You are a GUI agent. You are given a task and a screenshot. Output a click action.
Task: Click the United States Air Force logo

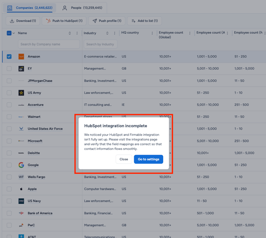(21, 129)
